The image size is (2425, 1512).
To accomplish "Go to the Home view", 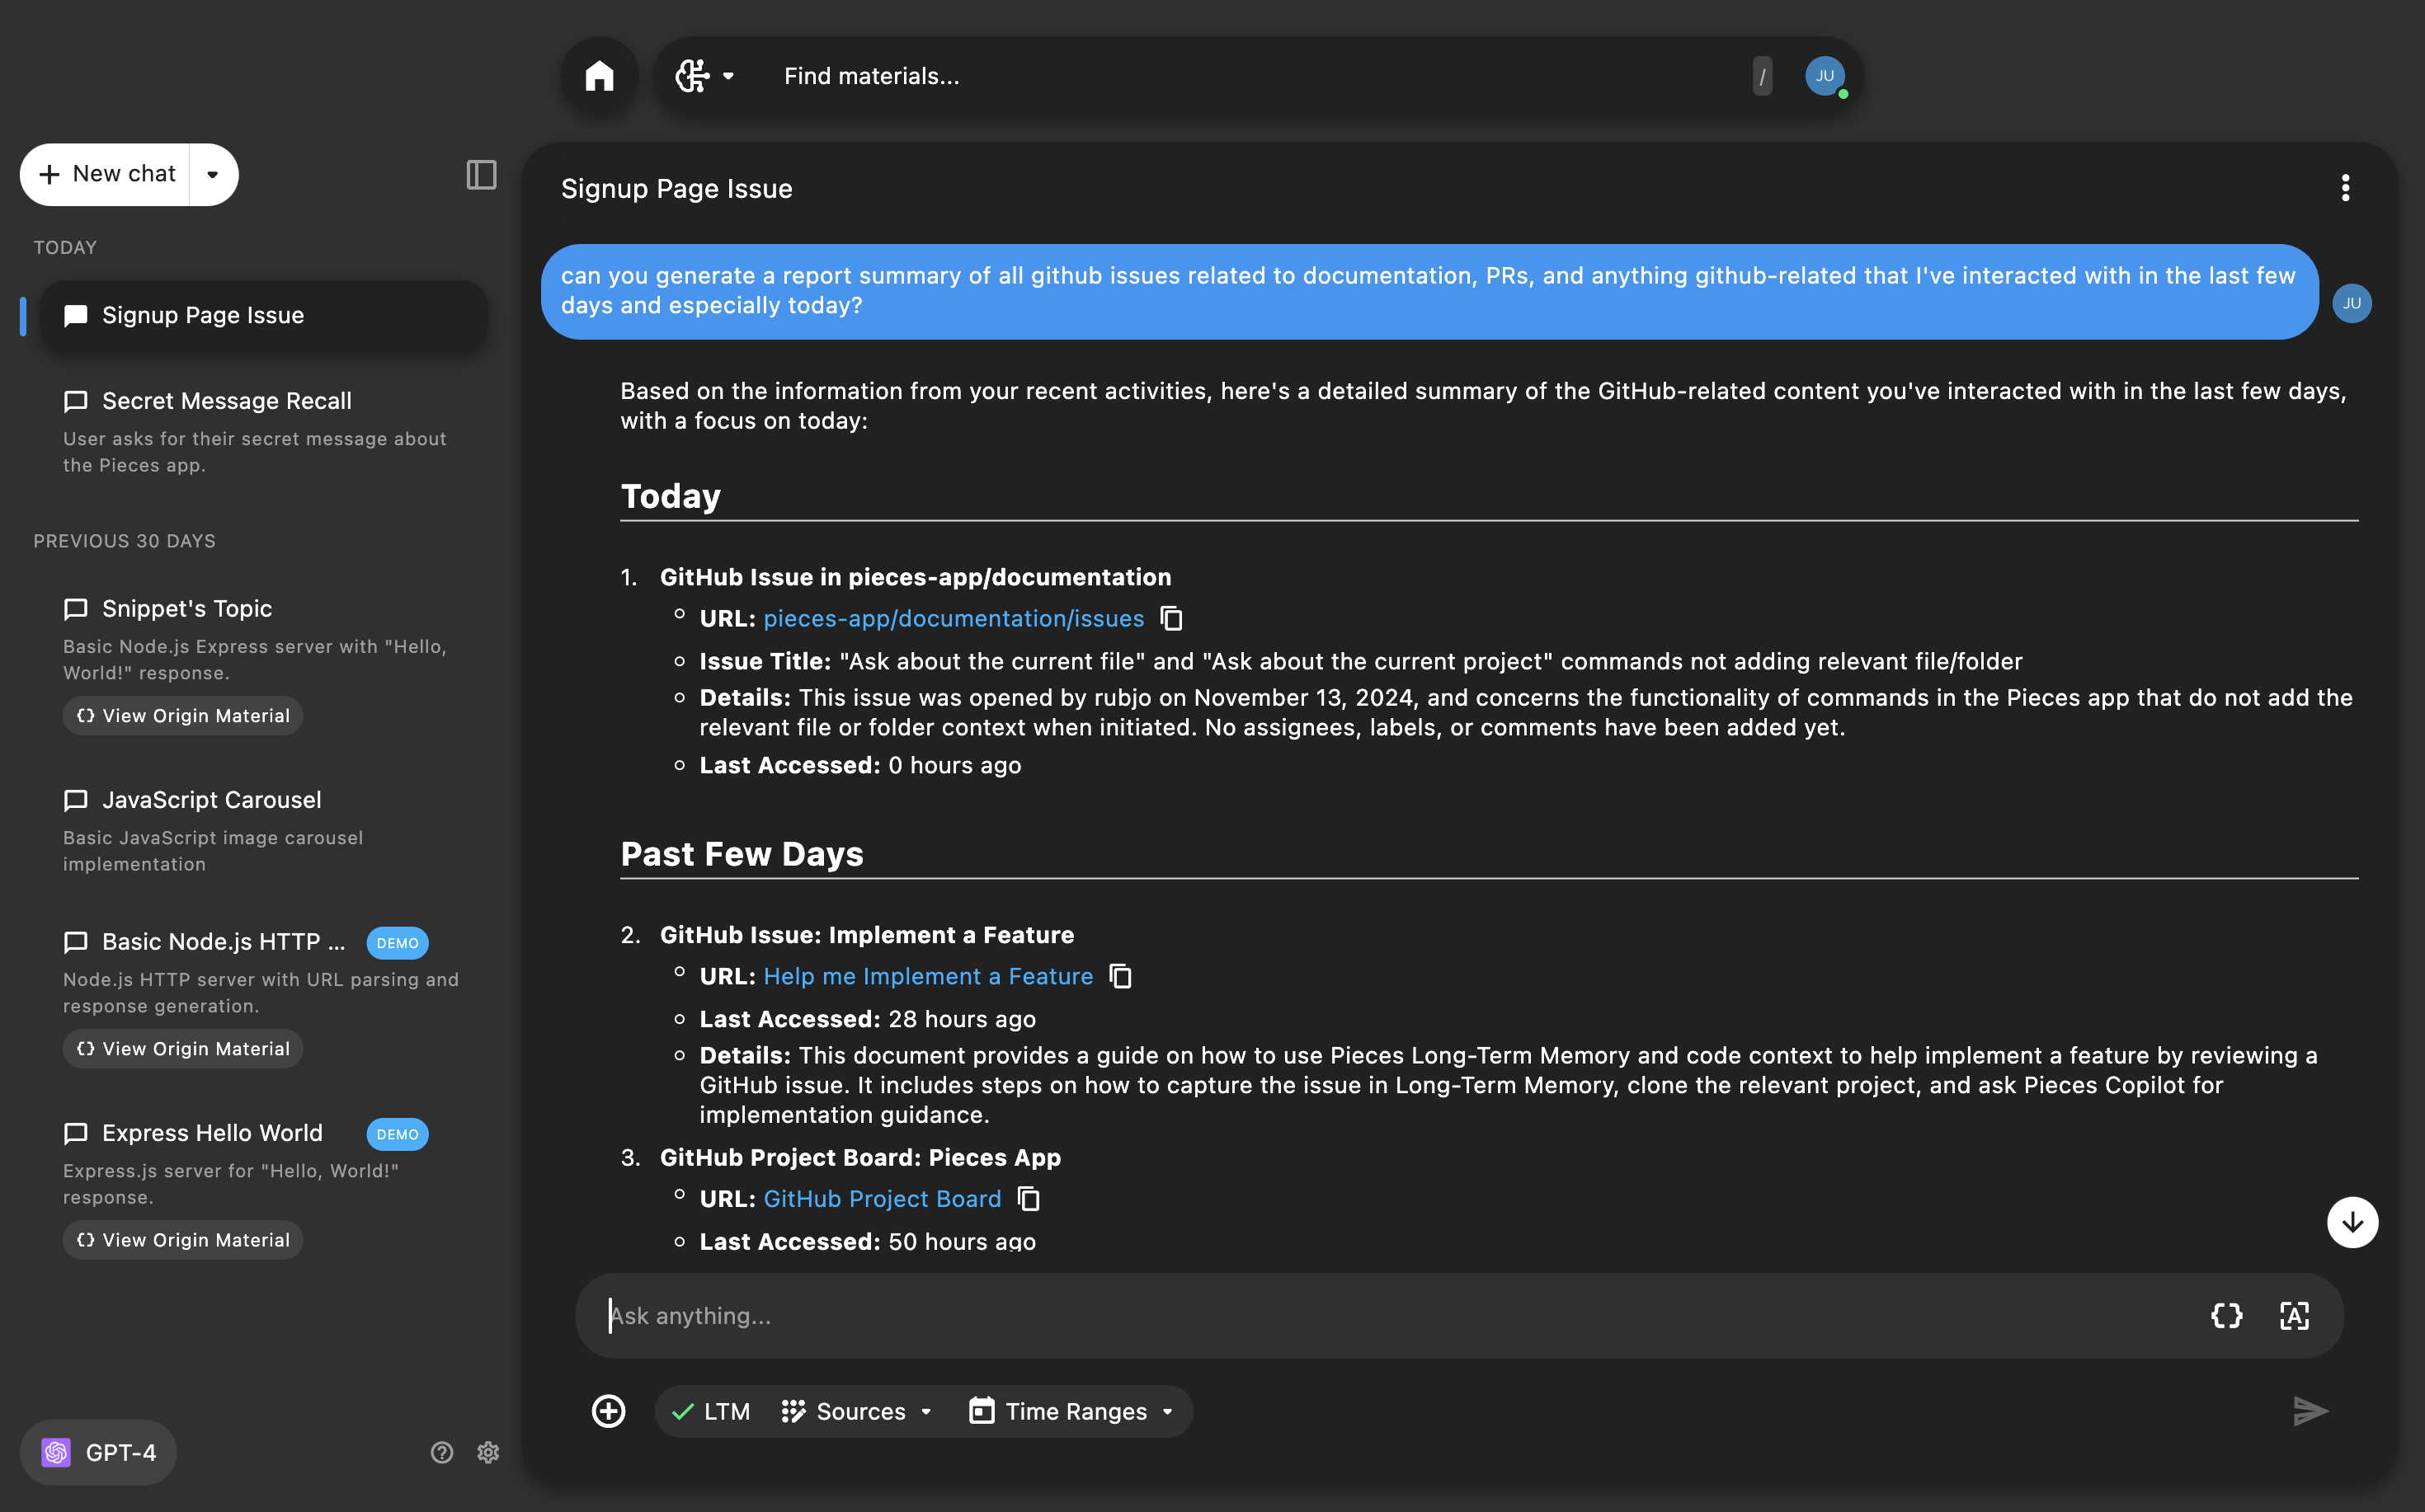I will 600,76.
